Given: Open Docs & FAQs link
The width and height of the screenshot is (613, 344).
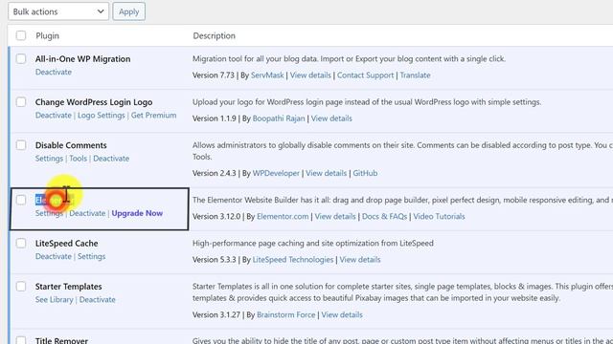Looking at the screenshot, I should [x=384, y=217].
